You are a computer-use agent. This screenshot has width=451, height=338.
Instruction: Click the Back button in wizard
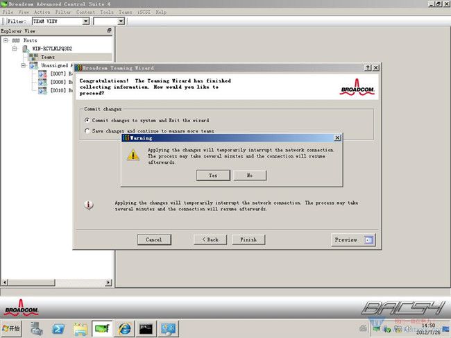pos(210,239)
